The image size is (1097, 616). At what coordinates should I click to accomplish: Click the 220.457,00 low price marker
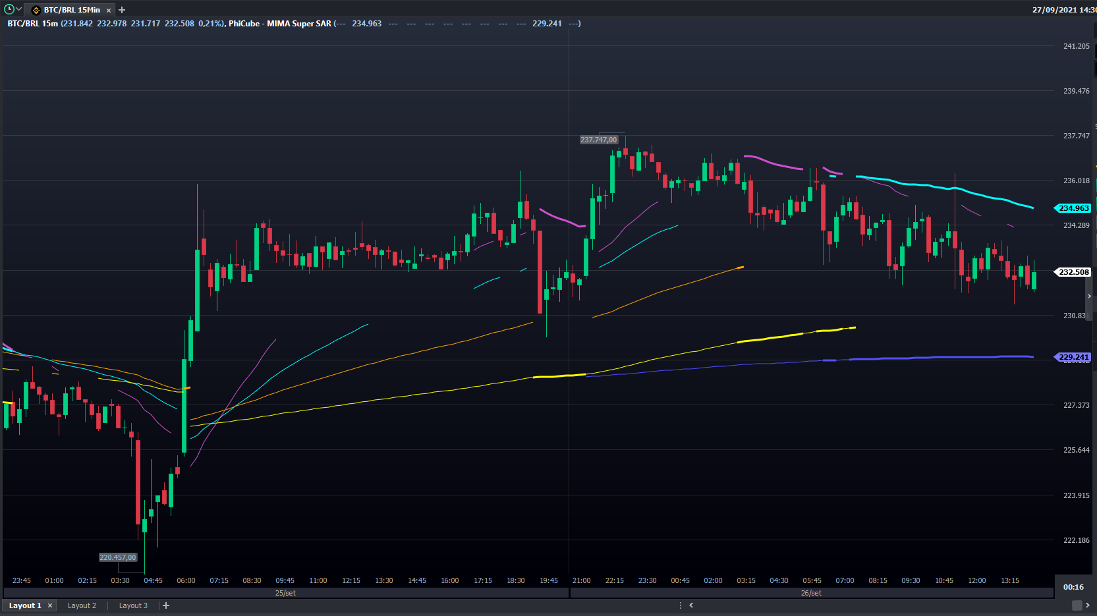coord(118,557)
